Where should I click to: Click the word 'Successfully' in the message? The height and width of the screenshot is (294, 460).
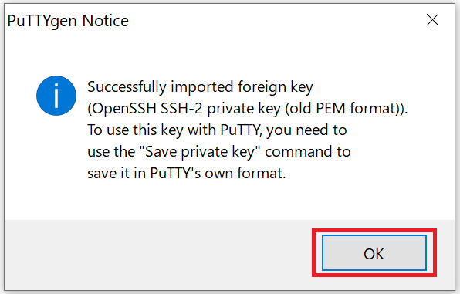127,87
